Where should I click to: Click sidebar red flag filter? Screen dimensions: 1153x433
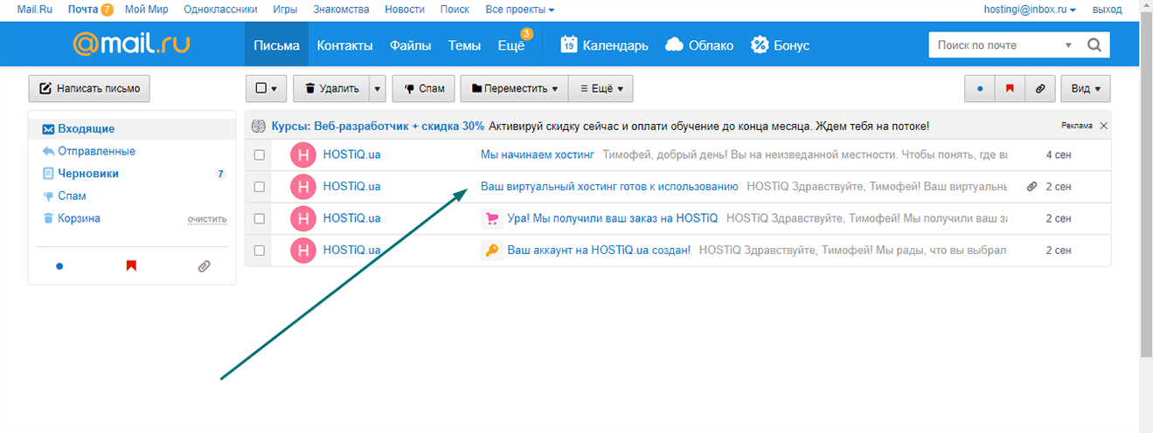point(131,265)
